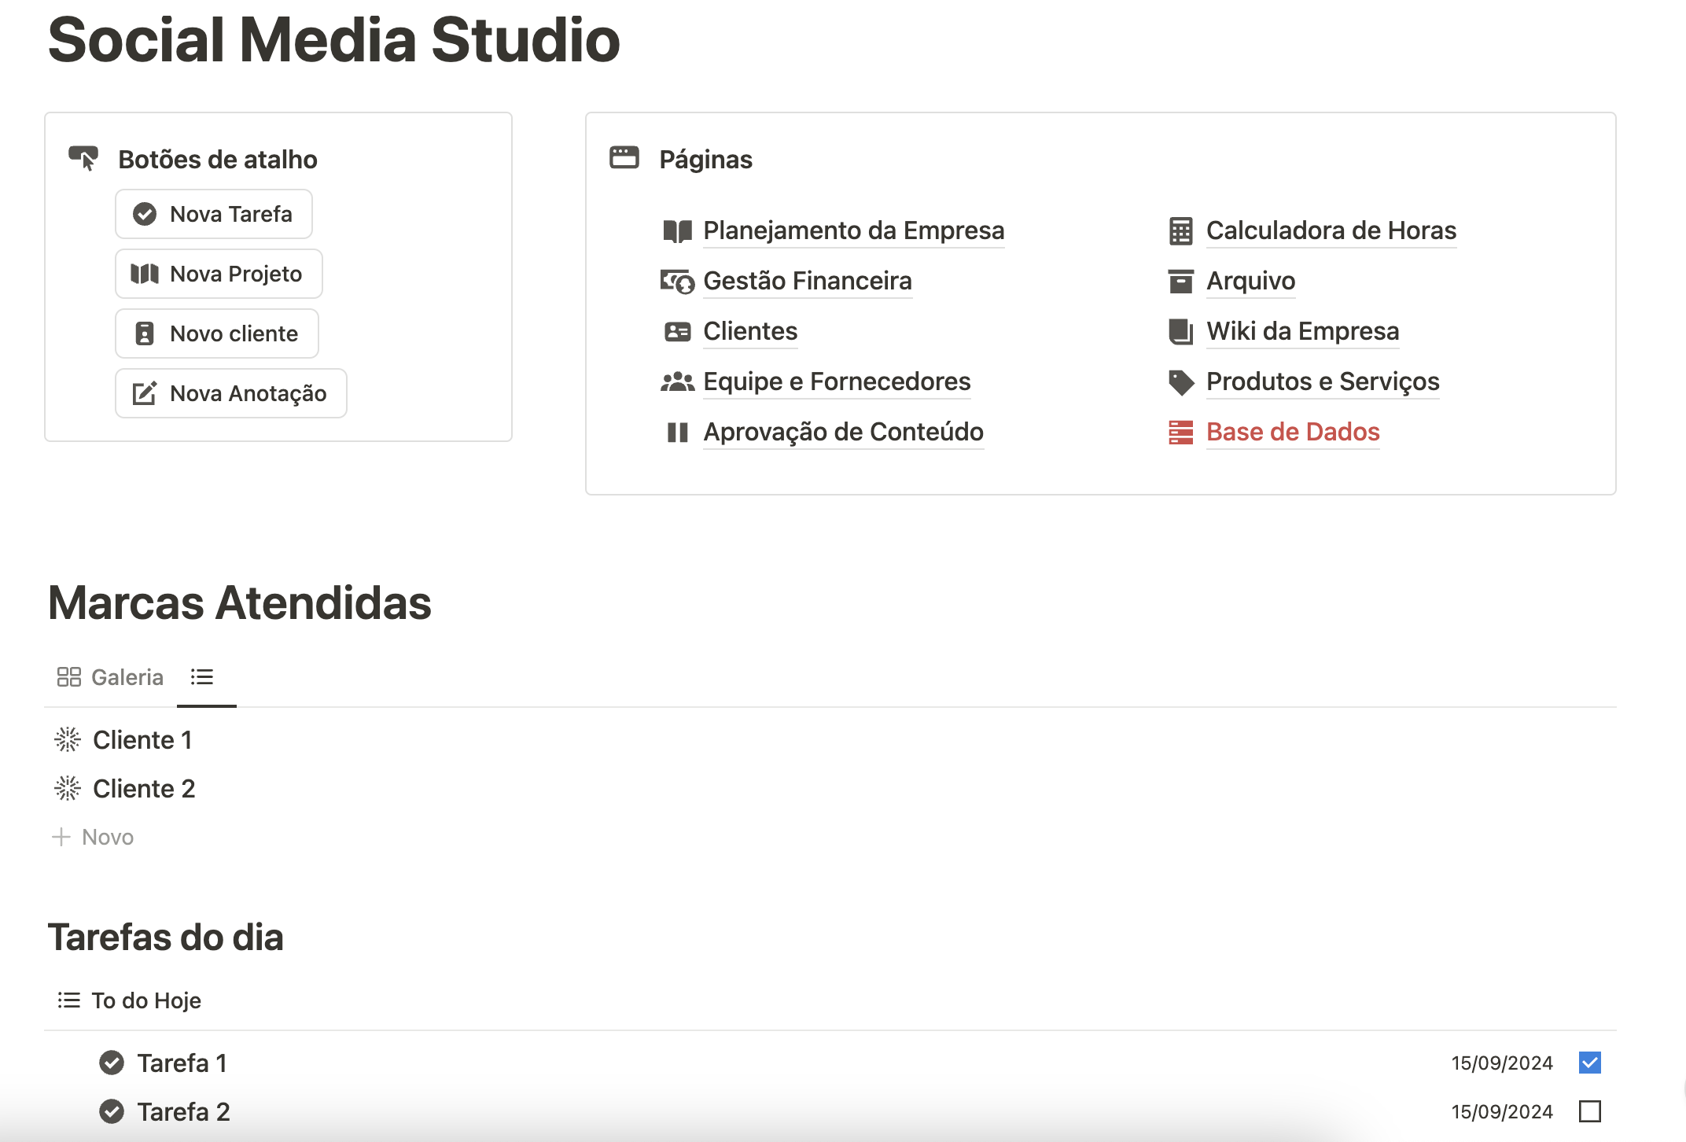Click the sparkle icon next to Cliente 2
1686x1142 pixels.
(68, 788)
